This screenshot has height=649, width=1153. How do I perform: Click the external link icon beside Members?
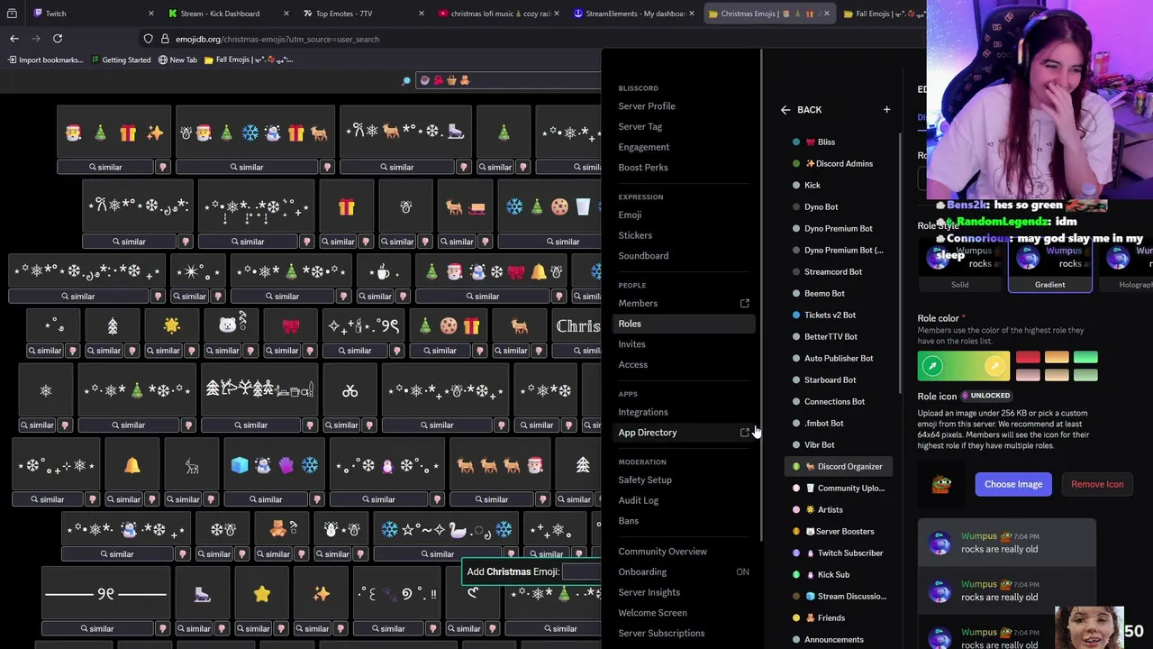tap(745, 303)
